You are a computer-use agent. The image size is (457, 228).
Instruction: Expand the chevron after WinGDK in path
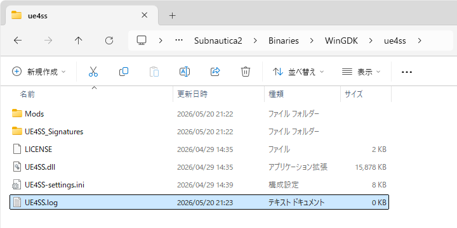click(371, 41)
